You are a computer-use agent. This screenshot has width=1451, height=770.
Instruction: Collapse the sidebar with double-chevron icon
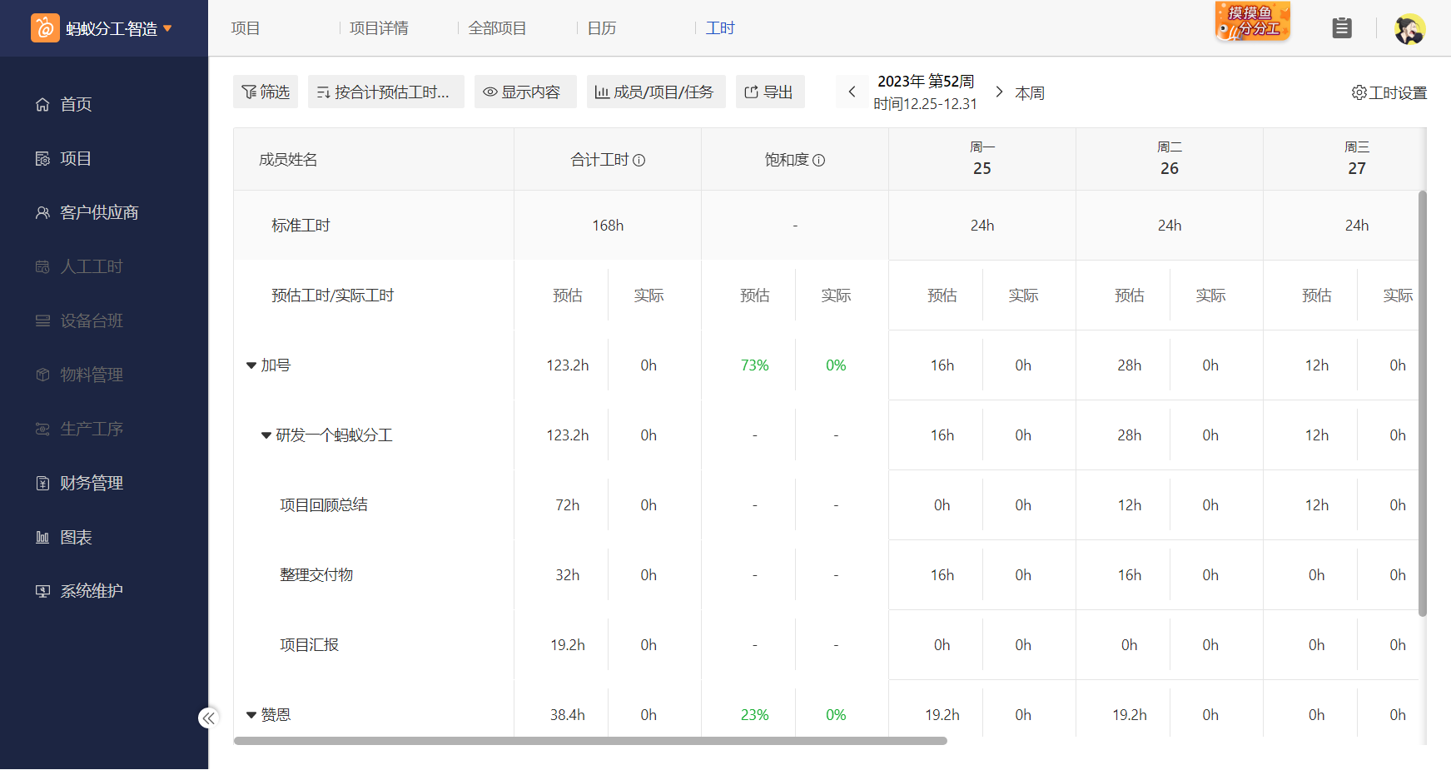208,718
